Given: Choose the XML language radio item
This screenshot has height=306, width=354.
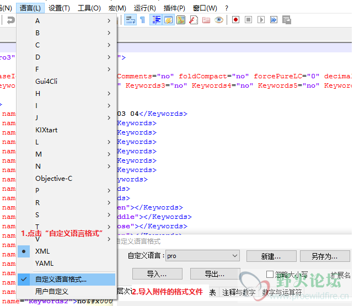Looking at the screenshot, I should (x=67, y=251).
